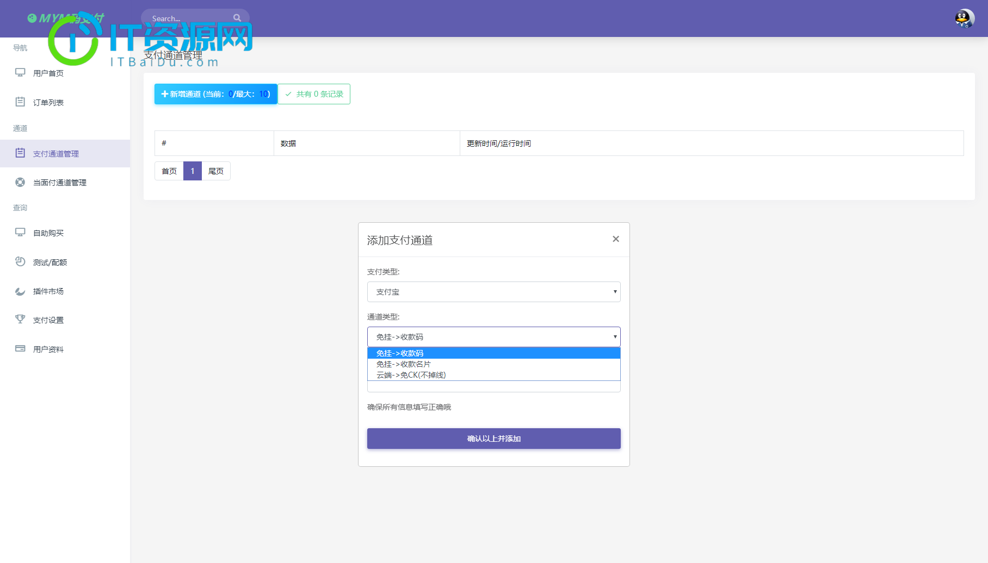The height and width of the screenshot is (563, 988).
Task: Click the 用户首页 monitor icon
Action: click(x=20, y=72)
